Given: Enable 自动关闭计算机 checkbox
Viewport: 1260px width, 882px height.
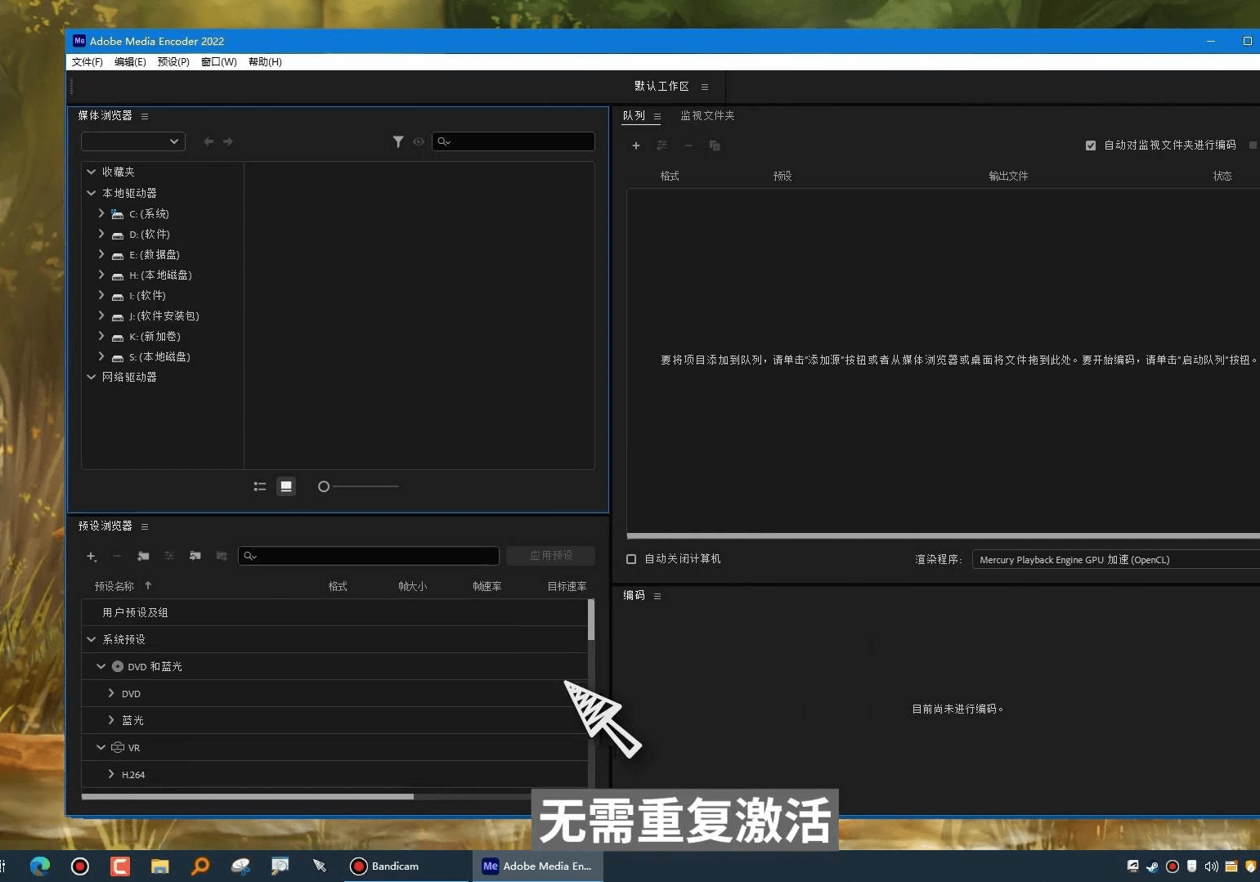Looking at the screenshot, I should pyautogui.click(x=631, y=559).
